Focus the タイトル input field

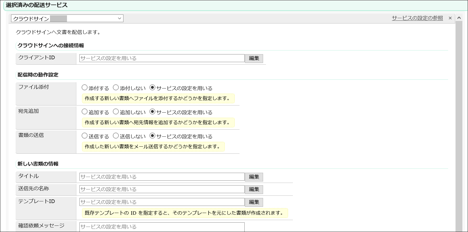coord(162,177)
